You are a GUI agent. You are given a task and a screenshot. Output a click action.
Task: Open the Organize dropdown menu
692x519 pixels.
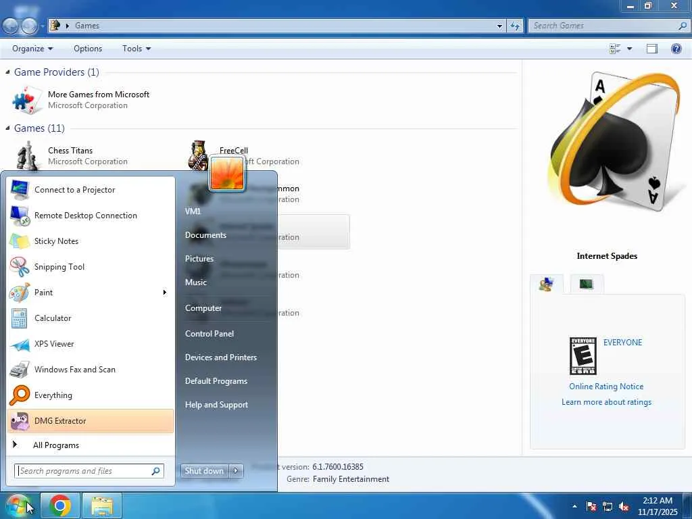pyautogui.click(x=32, y=49)
